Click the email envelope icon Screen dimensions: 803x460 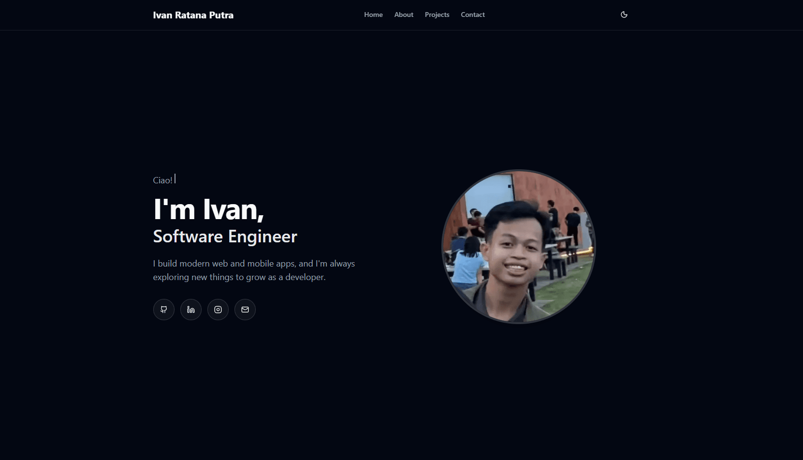click(x=245, y=310)
